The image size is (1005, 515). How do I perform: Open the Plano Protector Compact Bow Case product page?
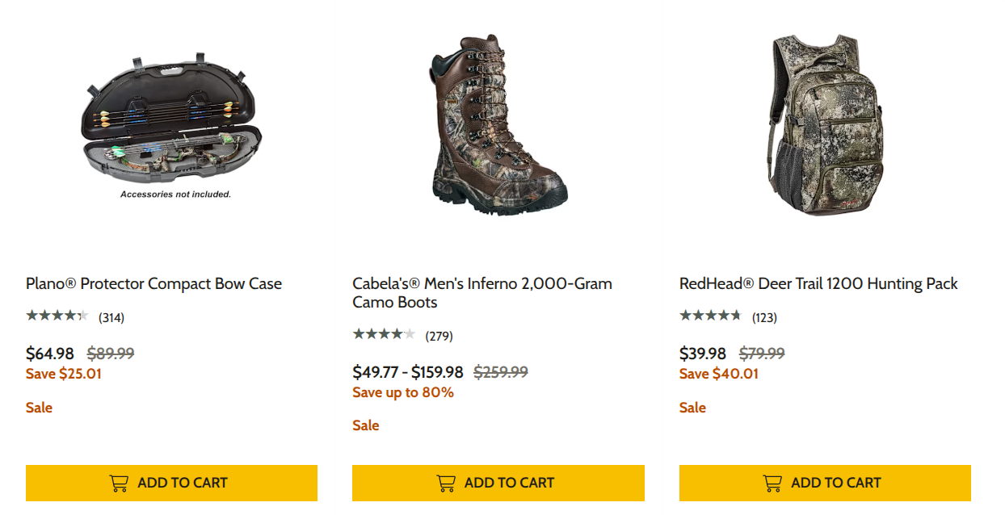point(153,283)
